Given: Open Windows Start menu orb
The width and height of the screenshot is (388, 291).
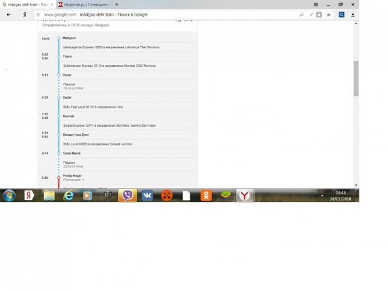Looking at the screenshot, I should pyautogui.click(x=9, y=195).
